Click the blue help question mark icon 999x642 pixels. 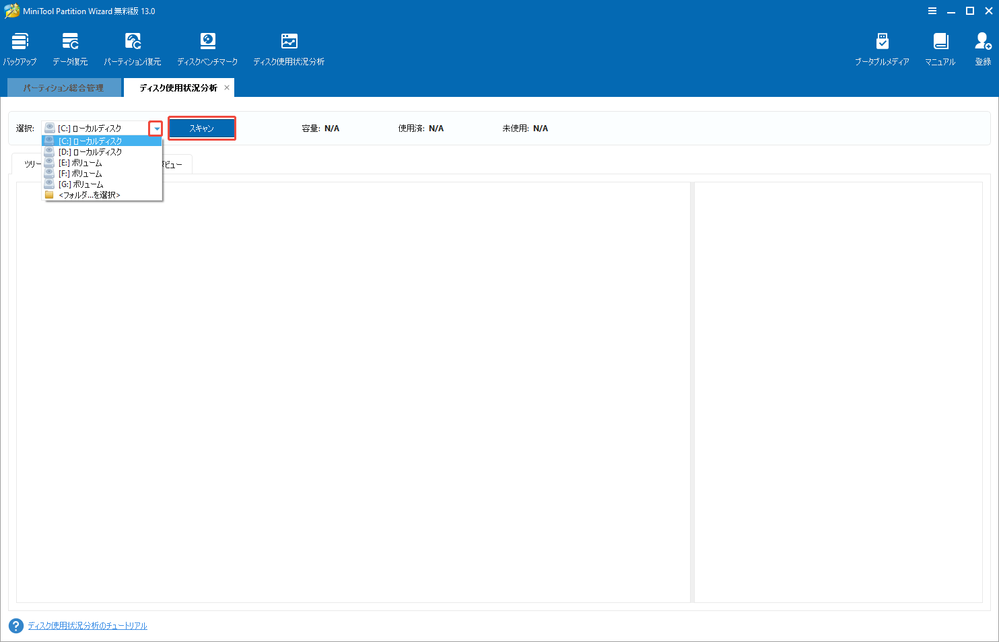(x=16, y=625)
